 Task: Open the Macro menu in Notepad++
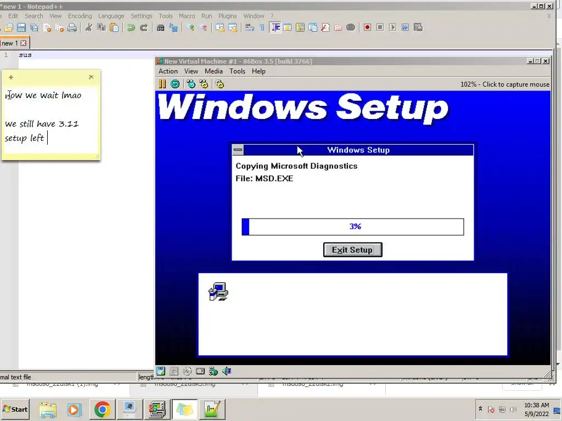[187, 16]
